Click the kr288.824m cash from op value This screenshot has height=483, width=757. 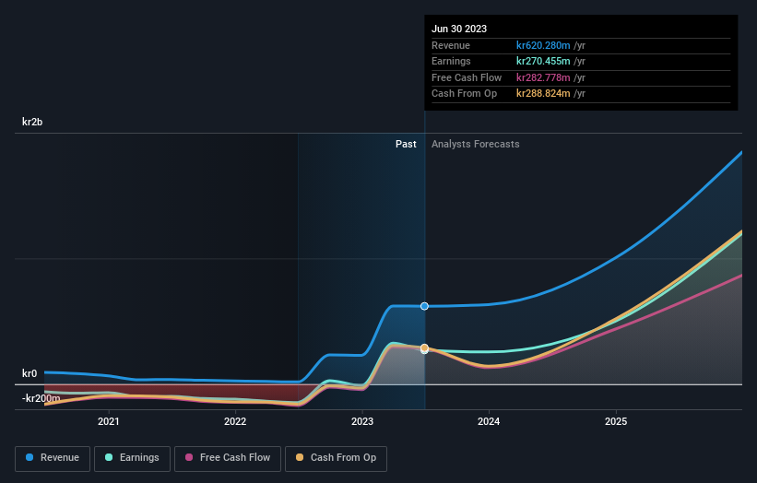click(543, 94)
